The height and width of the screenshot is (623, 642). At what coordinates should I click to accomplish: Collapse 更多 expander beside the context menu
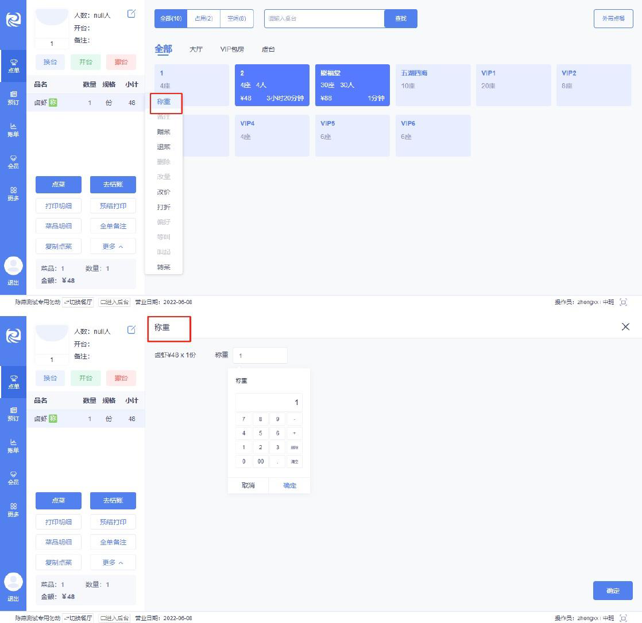click(x=113, y=246)
